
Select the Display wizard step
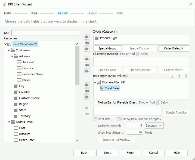pyautogui.click(x=62, y=13)
